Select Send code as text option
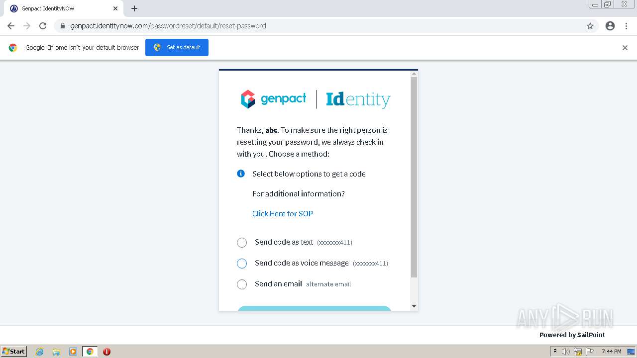 242,243
